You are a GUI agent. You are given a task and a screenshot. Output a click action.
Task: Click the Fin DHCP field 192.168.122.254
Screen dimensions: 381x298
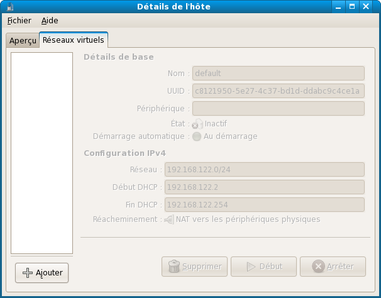(265, 205)
